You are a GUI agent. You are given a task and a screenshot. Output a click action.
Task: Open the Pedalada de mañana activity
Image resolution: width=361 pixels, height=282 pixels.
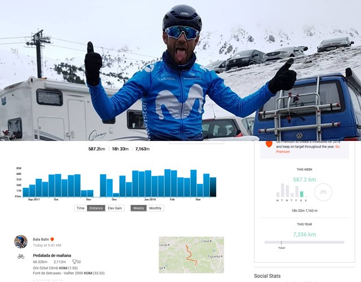coord(52,255)
